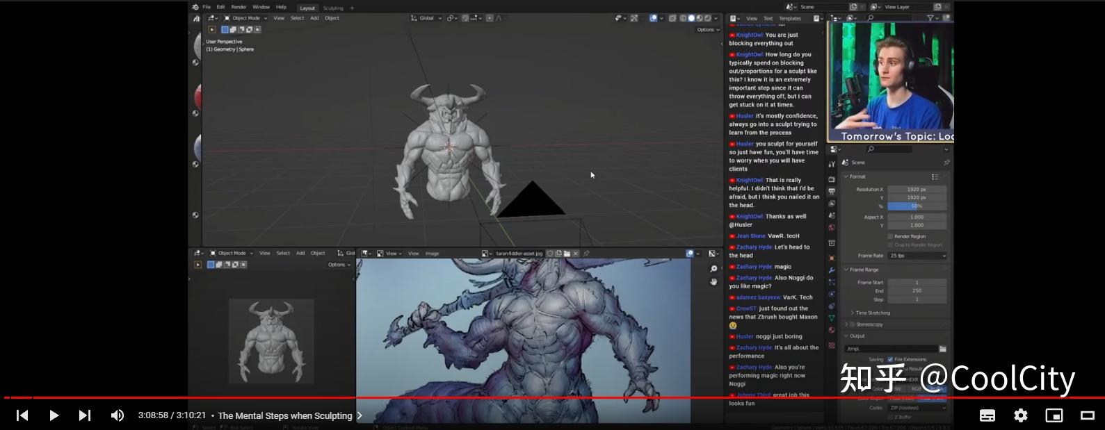Open Templates menu in text editor
This screenshot has height=430, width=1105.
coord(790,19)
